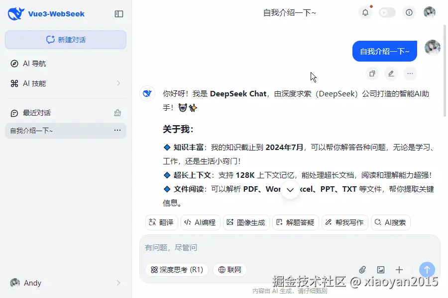The width and height of the screenshot is (448, 298).
Task: Choose the 解题答疑 quick action
Action: (x=295, y=223)
